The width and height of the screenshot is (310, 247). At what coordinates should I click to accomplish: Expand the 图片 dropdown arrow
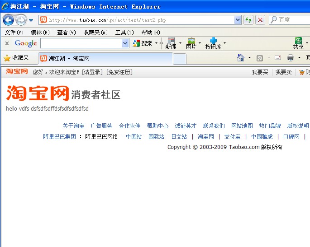click(200, 43)
